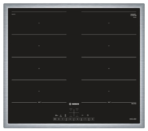The width and height of the screenshot is (148, 131).
Task: Open the timer clock icon
Action: [88, 115]
